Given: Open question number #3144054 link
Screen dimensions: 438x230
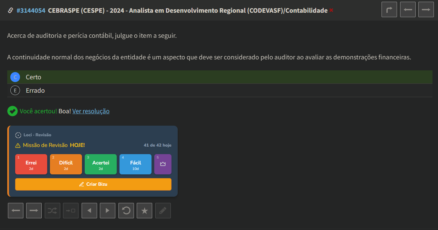Looking at the screenshot, I should point(31,10).
